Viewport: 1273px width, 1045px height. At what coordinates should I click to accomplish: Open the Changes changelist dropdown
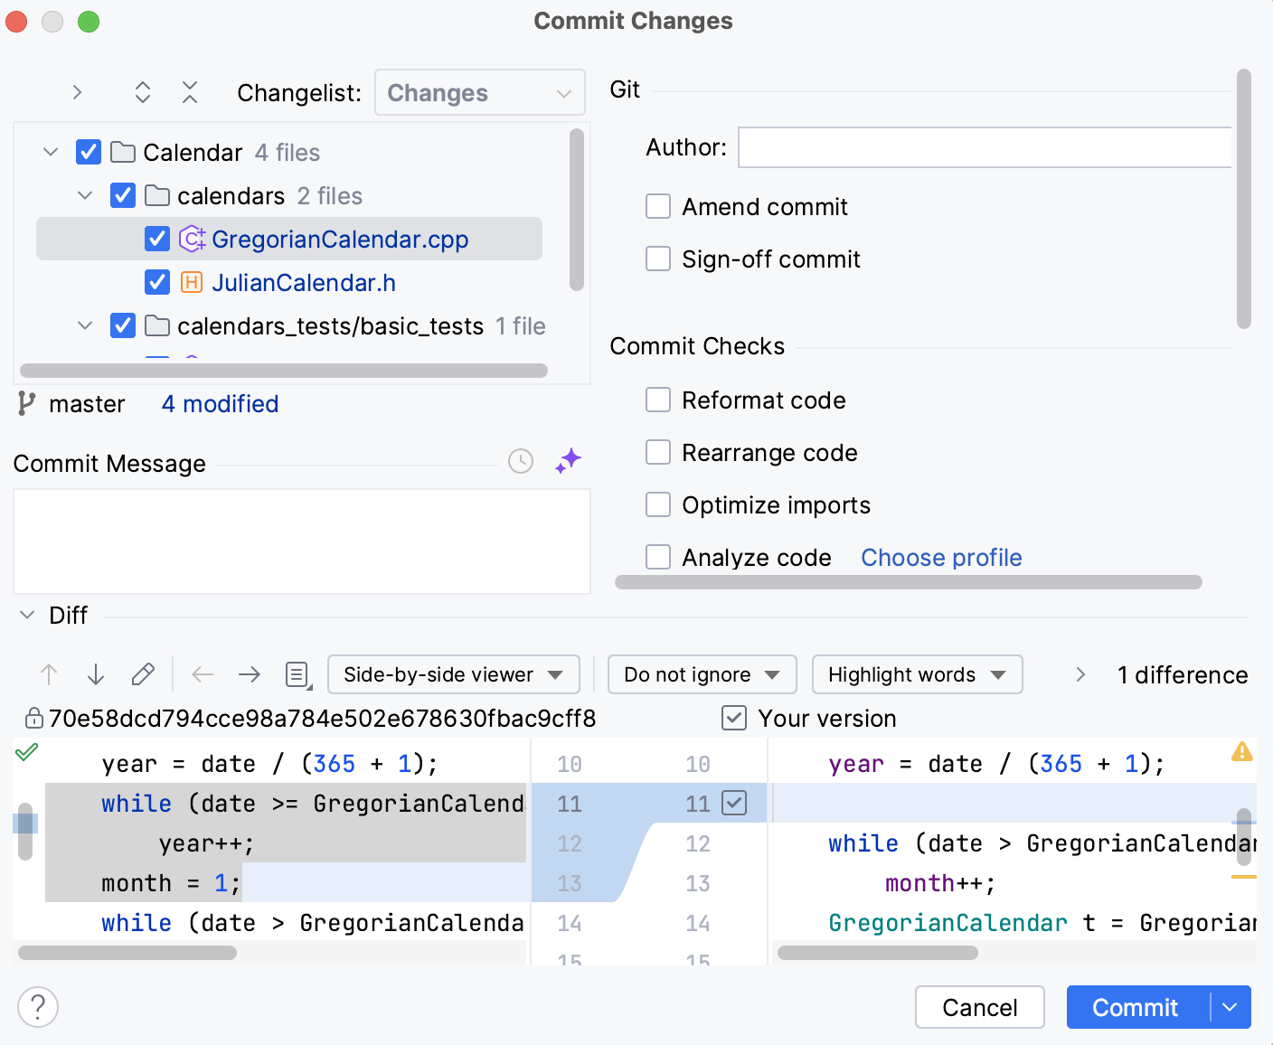479,92
